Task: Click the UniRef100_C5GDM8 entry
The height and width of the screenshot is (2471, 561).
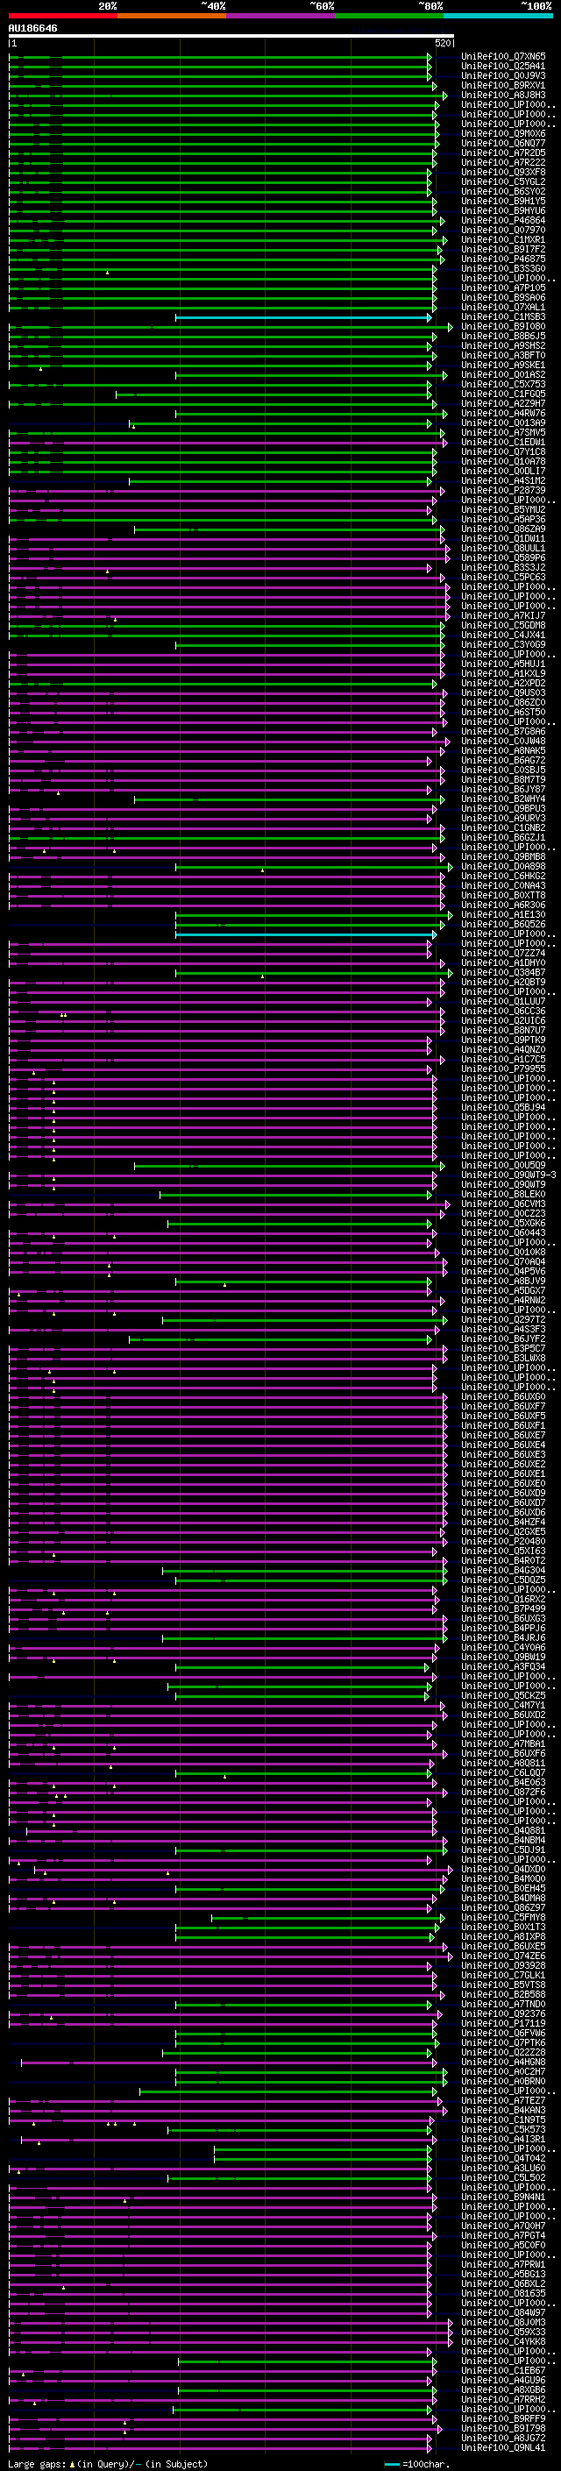Action: click(x=503, y=626)
